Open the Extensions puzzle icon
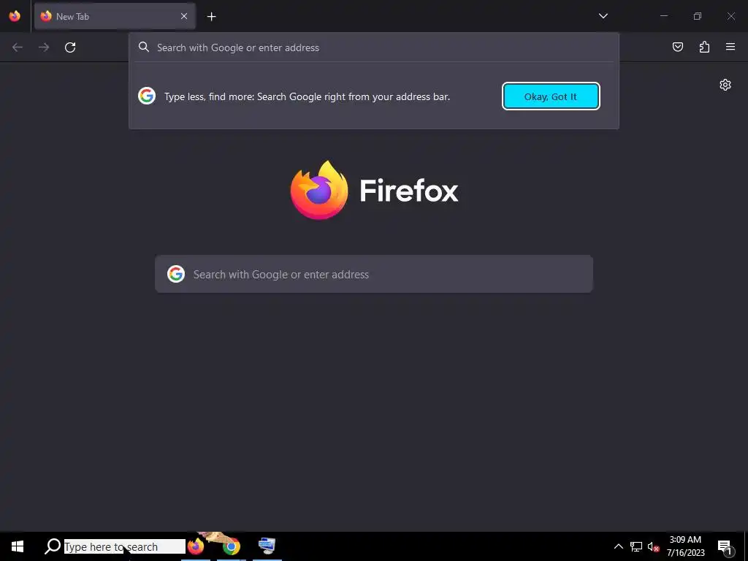Viewport: 748px width, 561px height. click(704, 47)
